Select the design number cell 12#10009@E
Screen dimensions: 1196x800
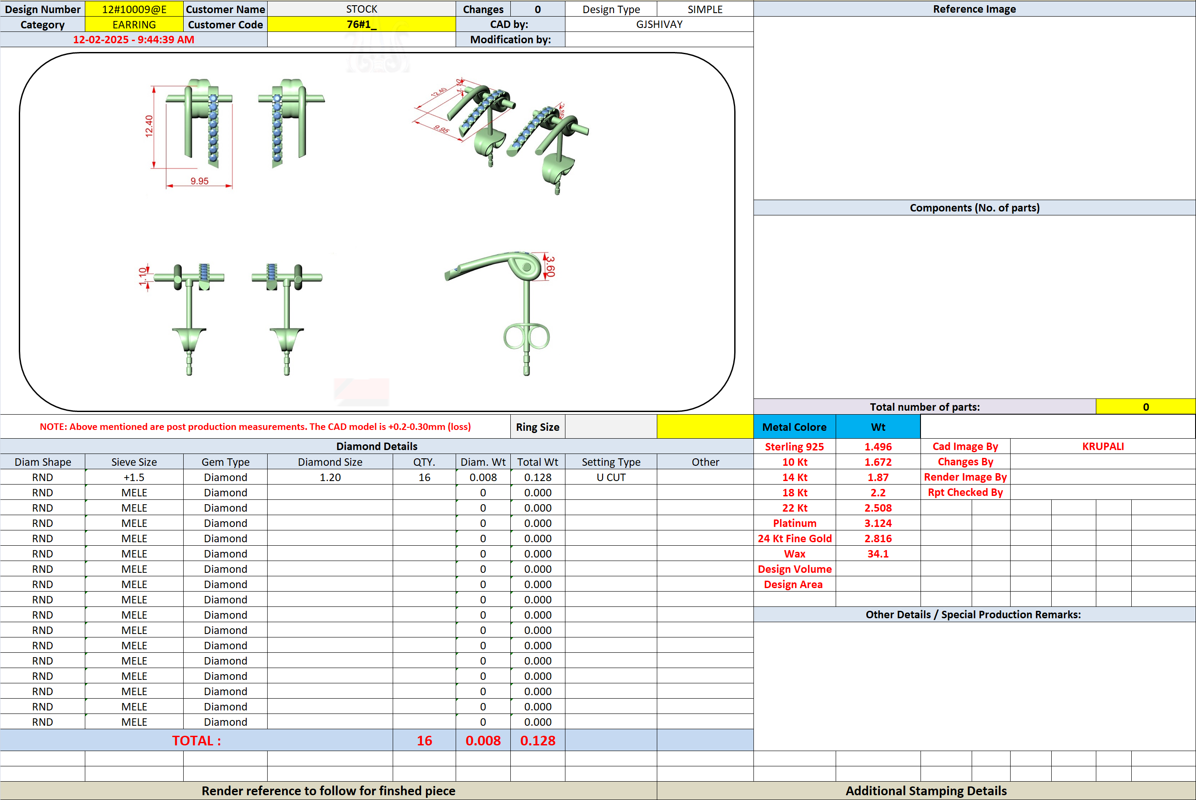tap(134, 9)
